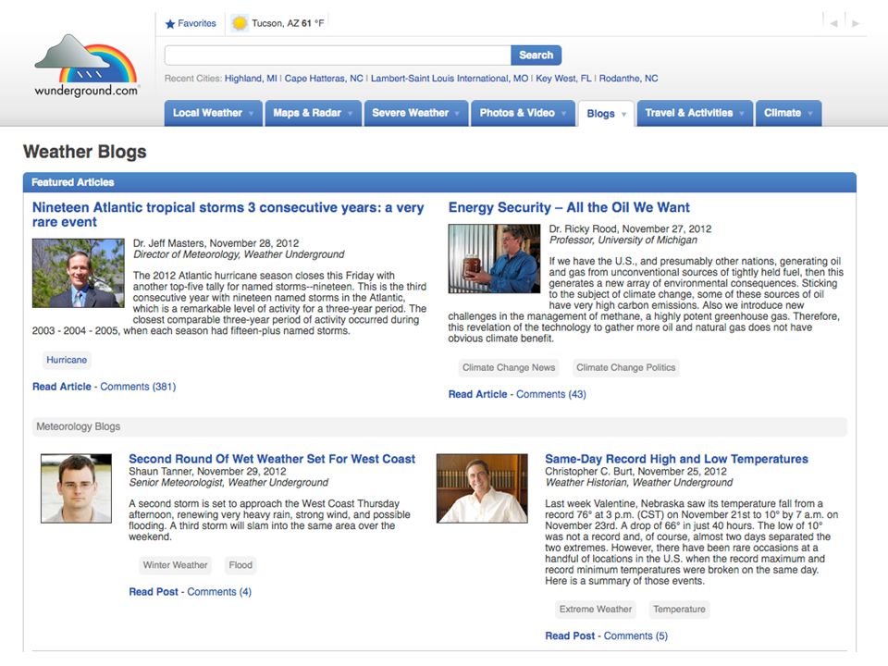Screen dimensions: 888x666
Task: Click into the city search field
Action: click(338, 55)
